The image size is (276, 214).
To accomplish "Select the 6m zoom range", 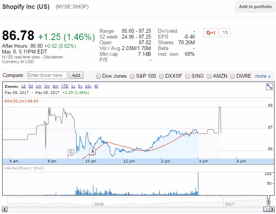I will 55,86.
